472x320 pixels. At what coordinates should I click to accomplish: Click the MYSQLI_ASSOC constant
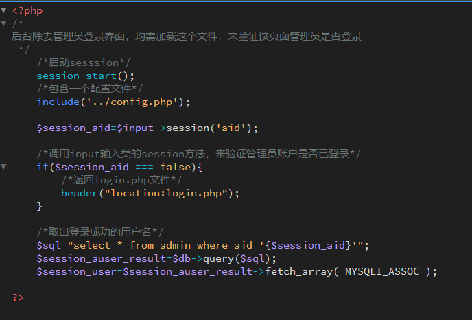coord(382,271)
